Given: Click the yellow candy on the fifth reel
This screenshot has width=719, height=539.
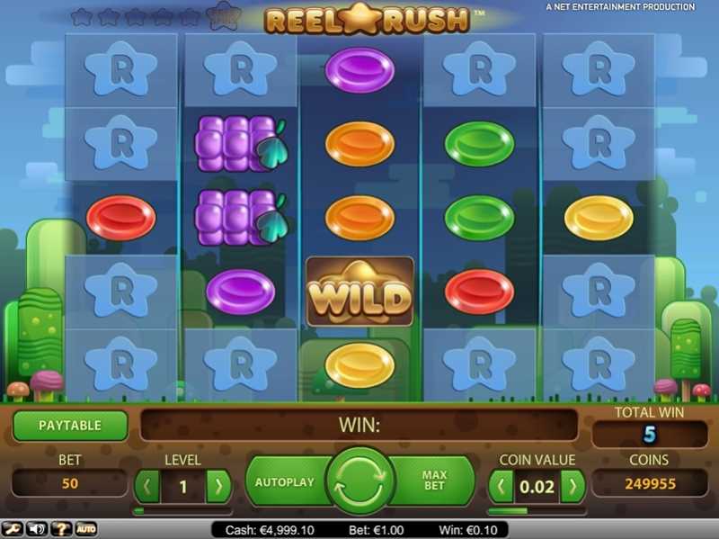Looking at the screenshot, I should [x=599, y=218].
